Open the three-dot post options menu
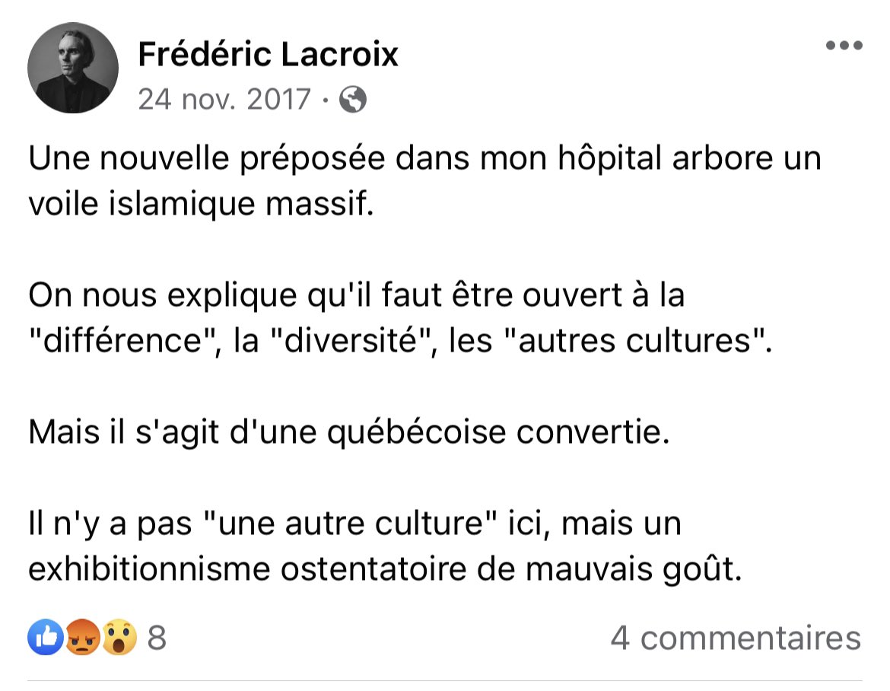The height and width of the screenshot is (691, 890). (844, 46)
